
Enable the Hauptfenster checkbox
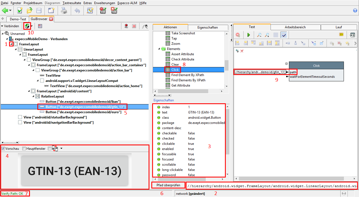pos(24,149)
